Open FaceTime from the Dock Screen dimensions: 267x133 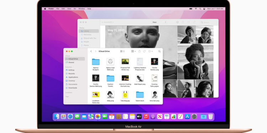105,117
